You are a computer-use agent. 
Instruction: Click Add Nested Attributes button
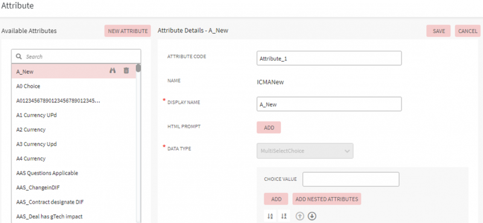327,199
